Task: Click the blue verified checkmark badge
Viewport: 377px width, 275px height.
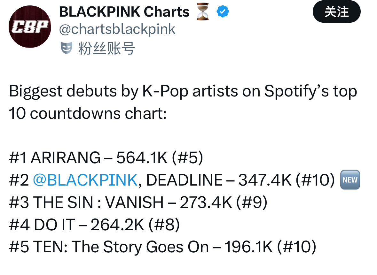Action: 223,12
